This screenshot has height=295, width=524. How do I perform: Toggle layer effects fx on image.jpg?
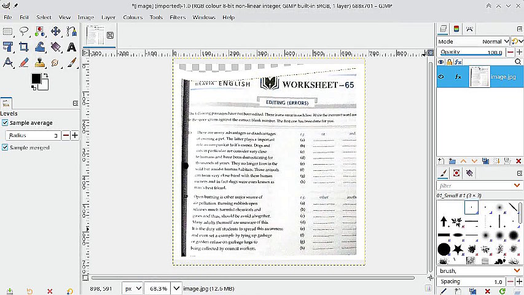tap(458, 77)
